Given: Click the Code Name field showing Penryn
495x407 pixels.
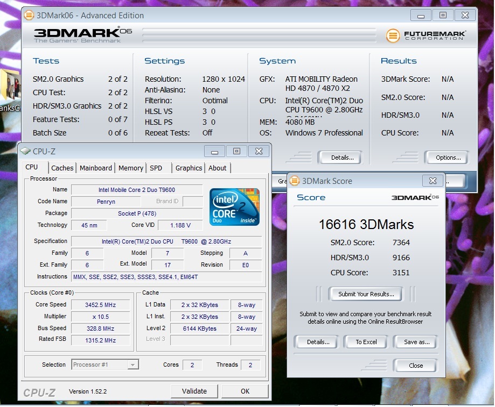Looking at the screenshot, I should pyautogui.click(x=106, y=202).
